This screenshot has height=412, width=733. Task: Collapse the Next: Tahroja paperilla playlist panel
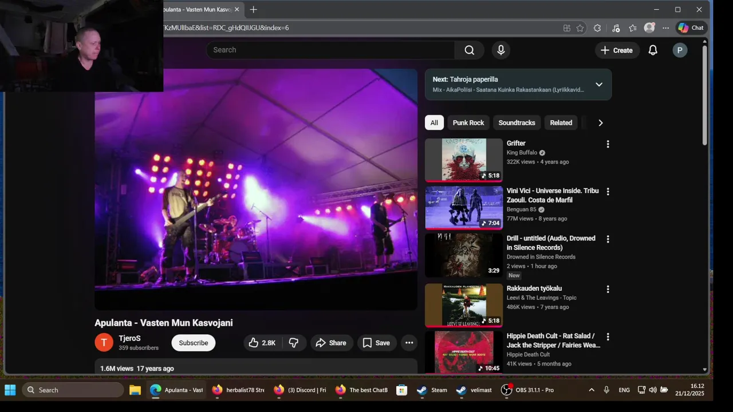pyautogui.click(x=599, y=84)
